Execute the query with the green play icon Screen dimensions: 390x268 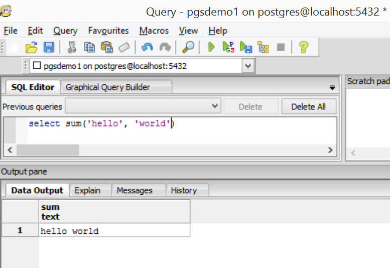coord(211,47)
